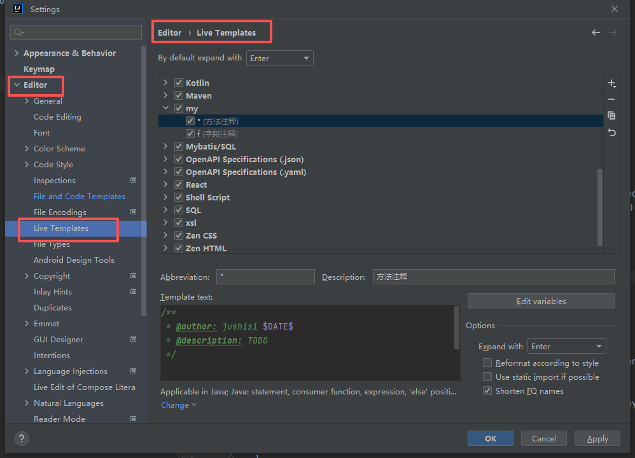The height and width of the screenshot is (458, 635).
Task: Click project-level icon beside Copyright
Action: click(133, 276)
